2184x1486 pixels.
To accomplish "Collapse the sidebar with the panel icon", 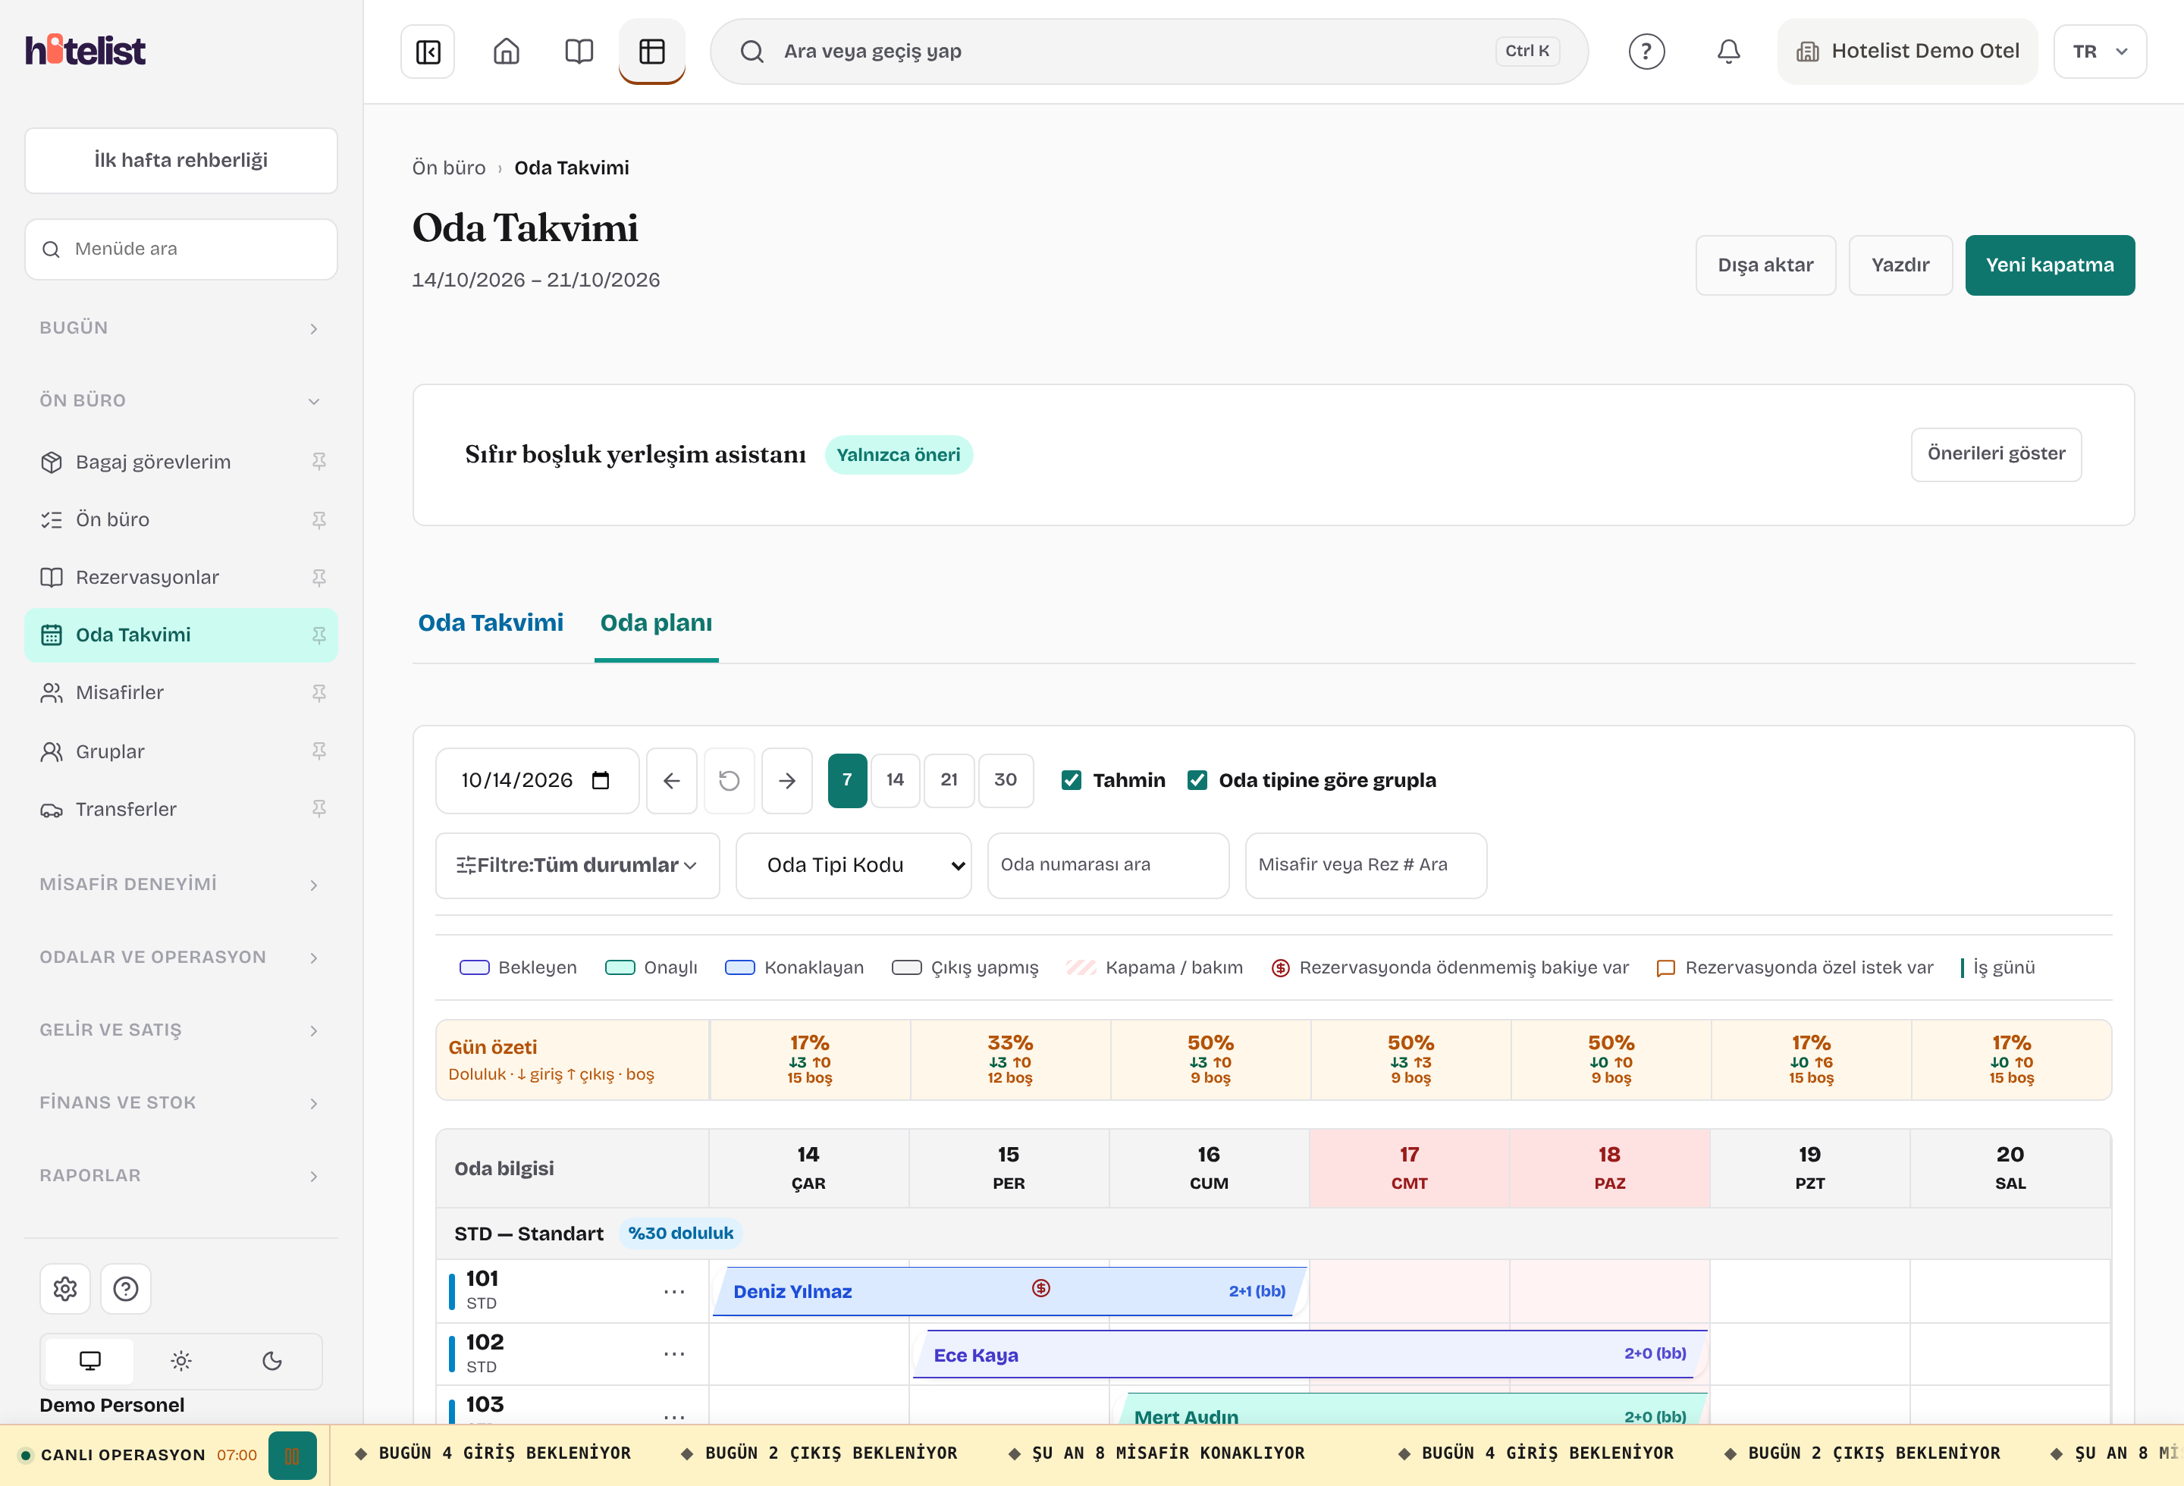I will [x=428, y=52].
